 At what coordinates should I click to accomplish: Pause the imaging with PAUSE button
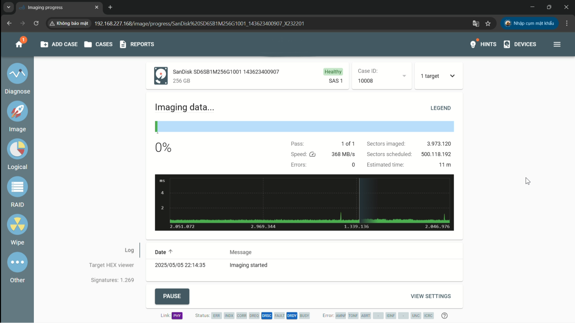(172, 296)
